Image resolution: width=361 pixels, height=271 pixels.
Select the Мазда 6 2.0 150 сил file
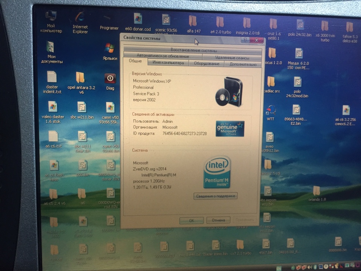click(x=299, y=53)
